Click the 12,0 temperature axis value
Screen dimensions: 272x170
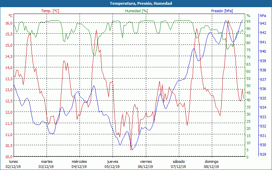click(x=9, y=112)
